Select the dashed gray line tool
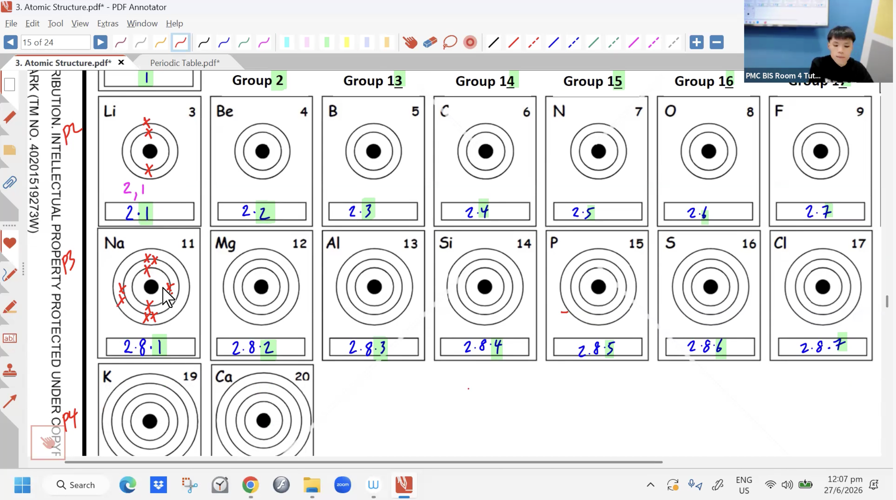Screen dimensions: 896x500 click(x=674, y=42)
